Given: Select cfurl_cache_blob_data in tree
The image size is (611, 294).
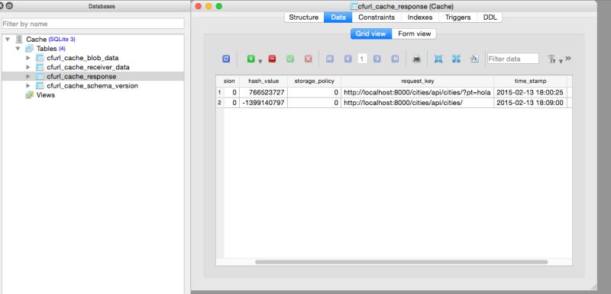Looking at the screenshot, I should point(82,58).
